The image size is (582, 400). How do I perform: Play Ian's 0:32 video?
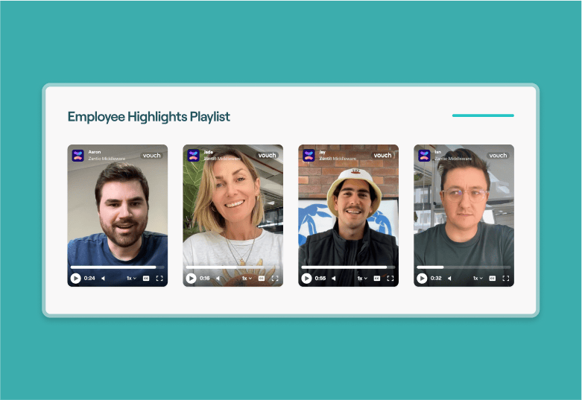point(422,279)
